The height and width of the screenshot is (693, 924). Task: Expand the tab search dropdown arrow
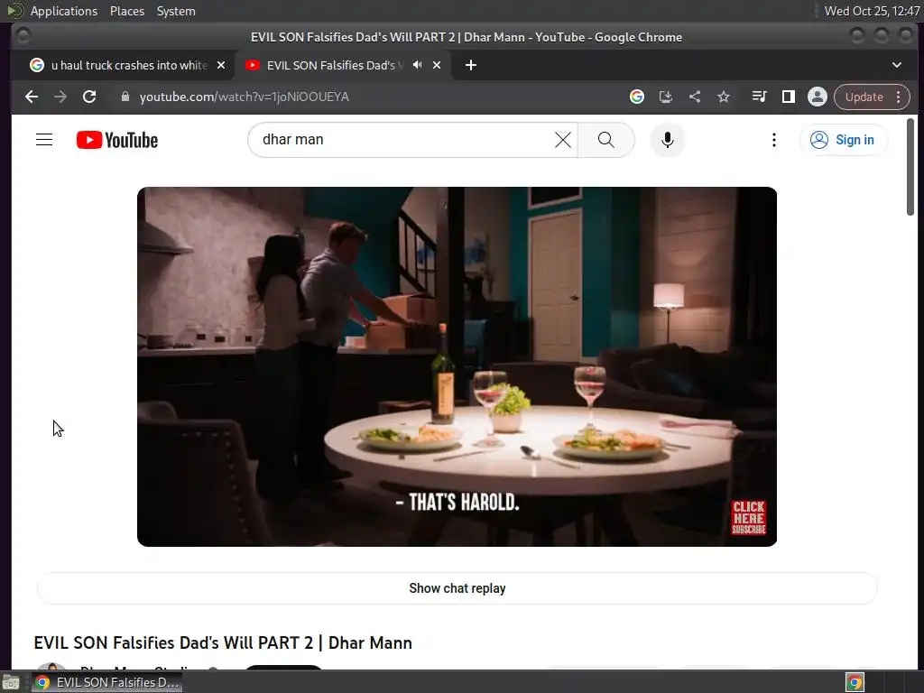click(x=896, y=65)
